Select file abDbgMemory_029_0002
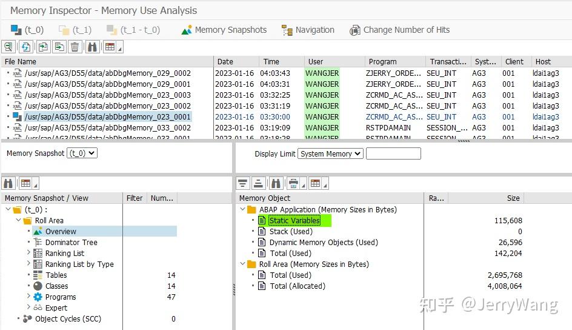 pos(108,73)
